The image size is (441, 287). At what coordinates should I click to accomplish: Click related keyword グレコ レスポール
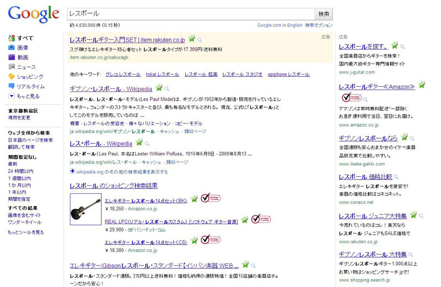[x=123, y=75]
